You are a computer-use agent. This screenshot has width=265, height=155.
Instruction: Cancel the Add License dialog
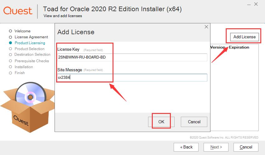click(194, 122)
